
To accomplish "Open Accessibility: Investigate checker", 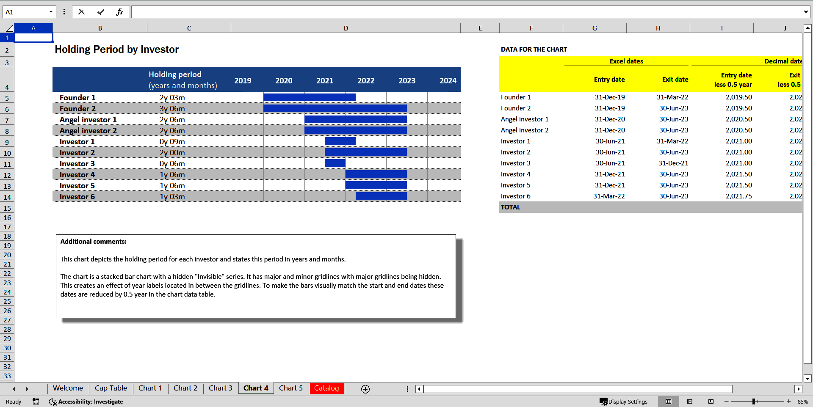I will click(x=86, y=401).
